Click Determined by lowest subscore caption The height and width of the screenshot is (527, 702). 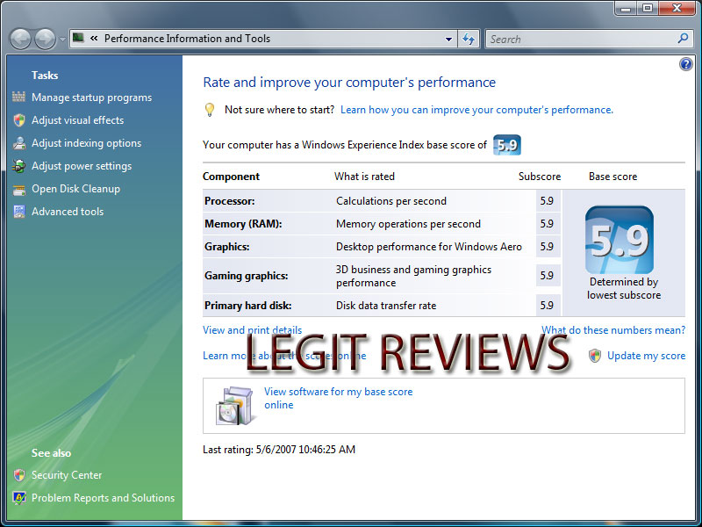click(624, 289)
